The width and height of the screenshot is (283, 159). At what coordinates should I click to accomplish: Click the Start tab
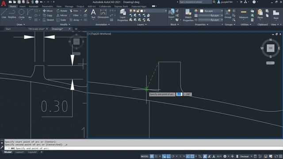8,29
